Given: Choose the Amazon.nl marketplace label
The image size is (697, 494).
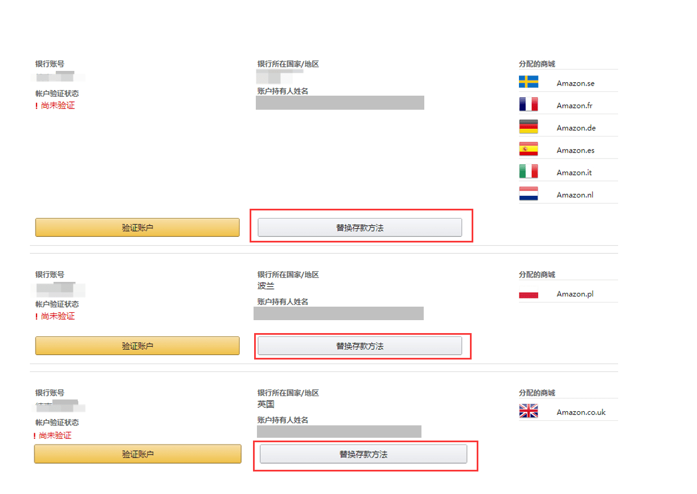Looking at the screenshot, I should pyautogui.click(x=575, y=195).
